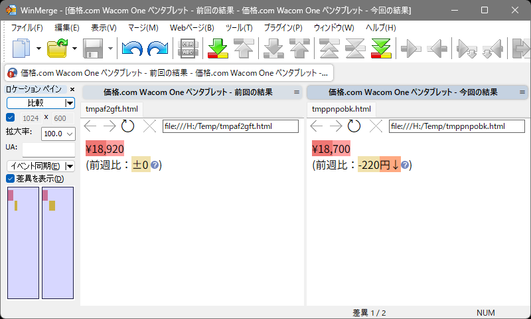The image size is (531, 319).
Task: Click the grayed next conflict down arrow
Action: (273, 48)
